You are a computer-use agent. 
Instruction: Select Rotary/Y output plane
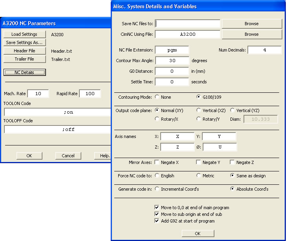pyautogui.click(x=208, y=119)
